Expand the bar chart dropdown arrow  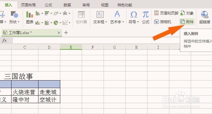click(51, 13)
